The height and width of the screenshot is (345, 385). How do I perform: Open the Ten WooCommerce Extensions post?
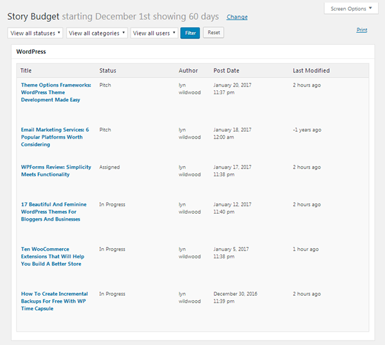pos(53,256)
